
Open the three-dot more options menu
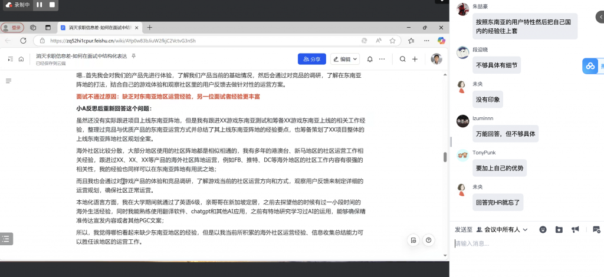(383, 59)
